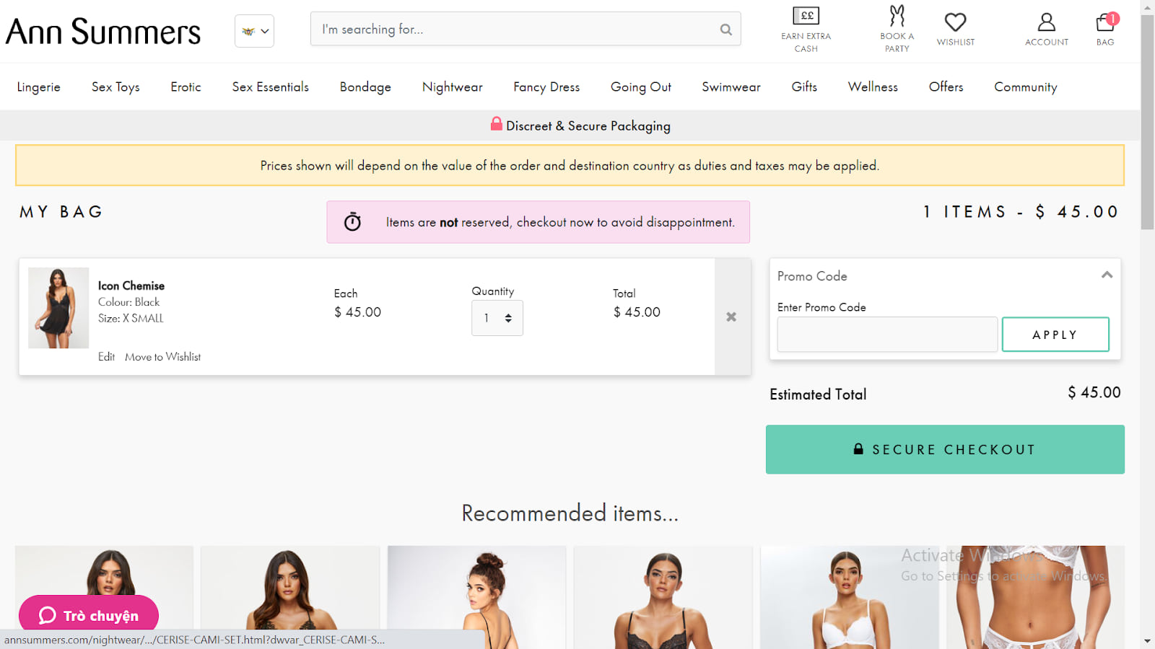Image resolution: width=1155 pixels, height=649 pixels.
Task: Click the pink padlock icon in banner
Action: click(x=497, y=124)
